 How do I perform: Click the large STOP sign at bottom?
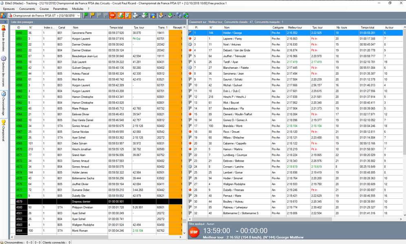(194, 232)
